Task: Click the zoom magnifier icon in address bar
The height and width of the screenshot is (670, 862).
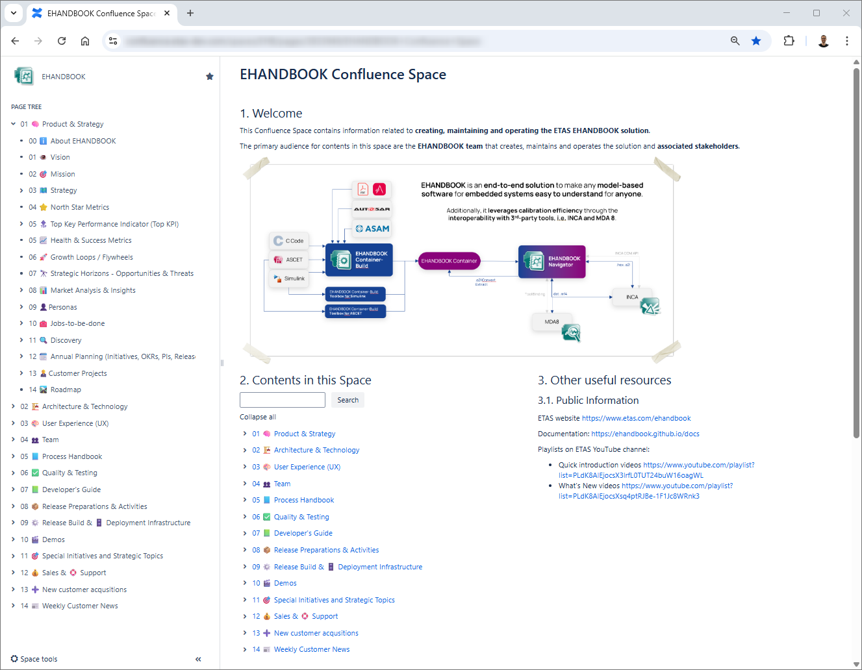Action: pyautogui.click(x=735, y=41)
